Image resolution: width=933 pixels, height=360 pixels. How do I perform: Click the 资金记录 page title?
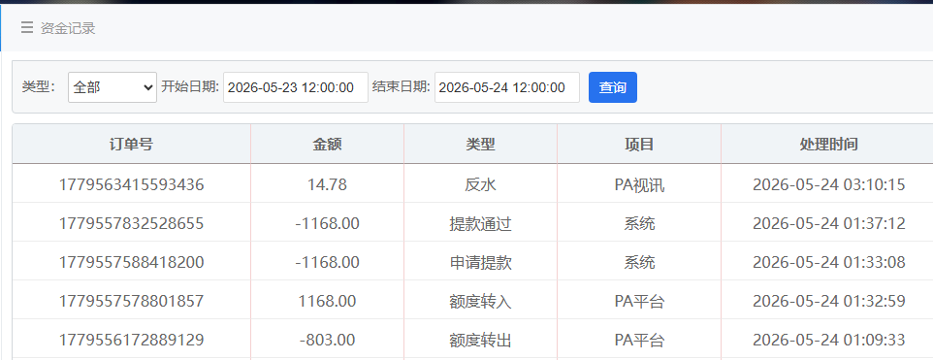pyautogui.click(x=68, y=28)
